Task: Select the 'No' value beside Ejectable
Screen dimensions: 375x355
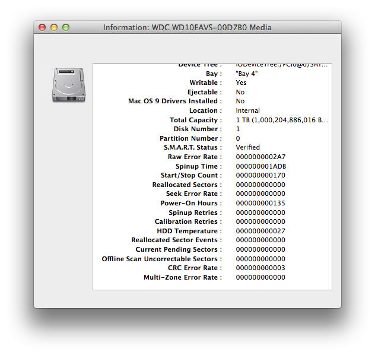Action: 240,92
